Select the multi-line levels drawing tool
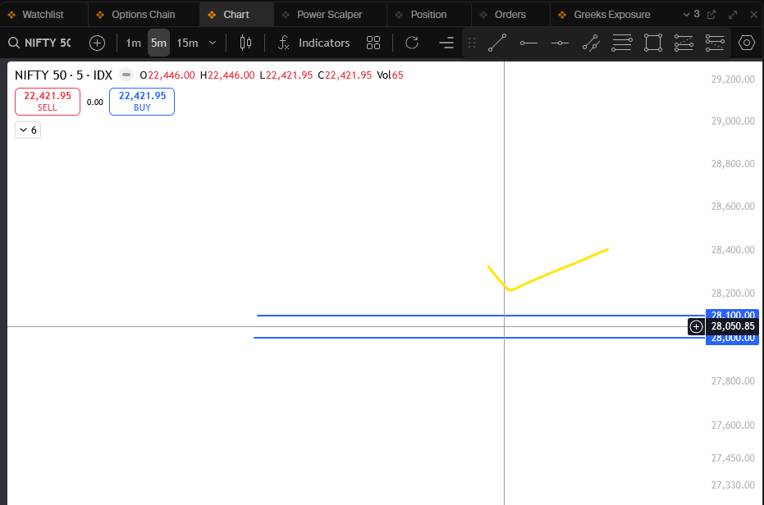The height and width of the screenshot is (505, 764). (622, 43)
